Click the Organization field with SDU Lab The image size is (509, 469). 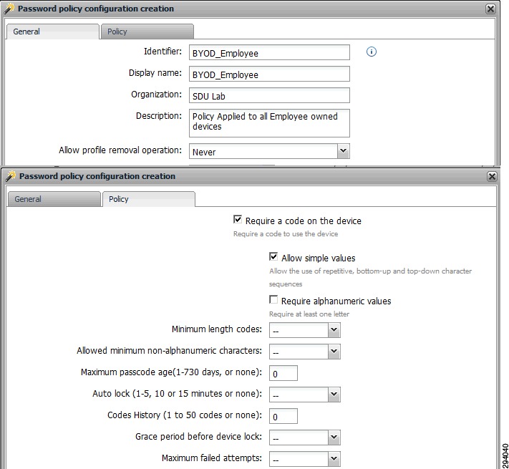[269, 95]
